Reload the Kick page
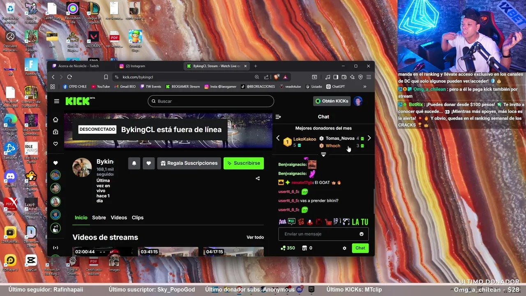 click(x=69, y=77)
